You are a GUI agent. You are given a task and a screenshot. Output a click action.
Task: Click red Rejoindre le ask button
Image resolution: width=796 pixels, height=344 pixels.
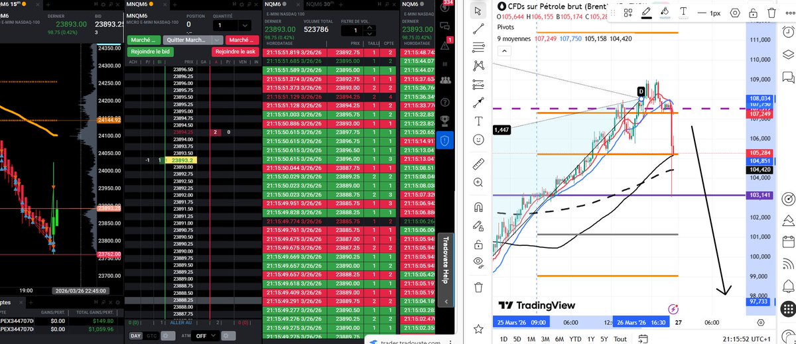[x=235, y=51]
